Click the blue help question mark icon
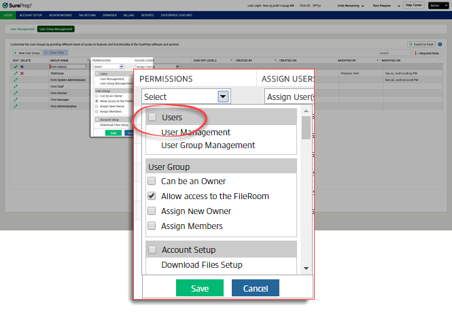 (440, 44)
